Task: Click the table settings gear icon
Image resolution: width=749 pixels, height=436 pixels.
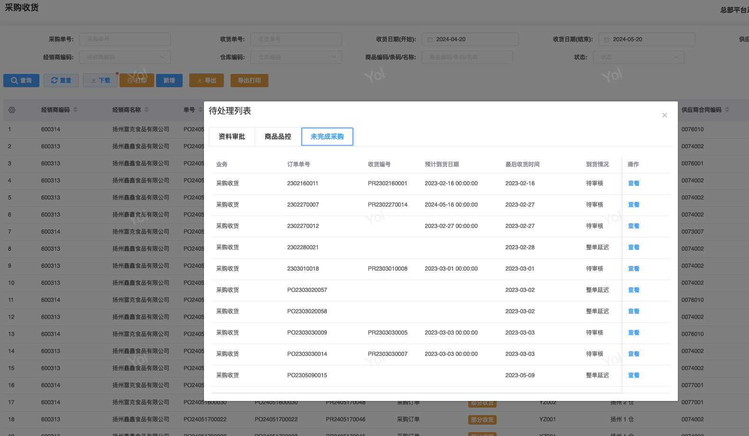Action: pyautogui.click(x=12, y=110)
